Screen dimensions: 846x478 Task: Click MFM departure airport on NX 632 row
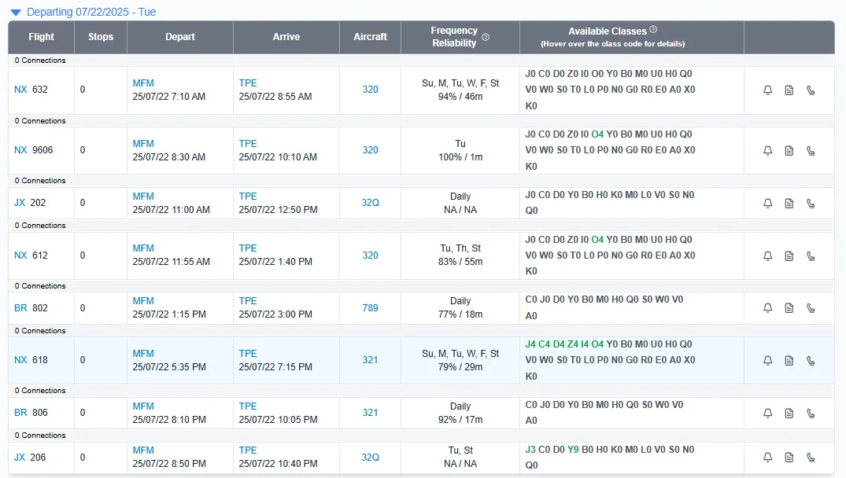tap(143, 83)
